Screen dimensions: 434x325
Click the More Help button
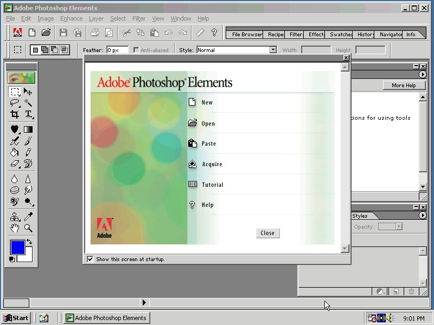404,86
